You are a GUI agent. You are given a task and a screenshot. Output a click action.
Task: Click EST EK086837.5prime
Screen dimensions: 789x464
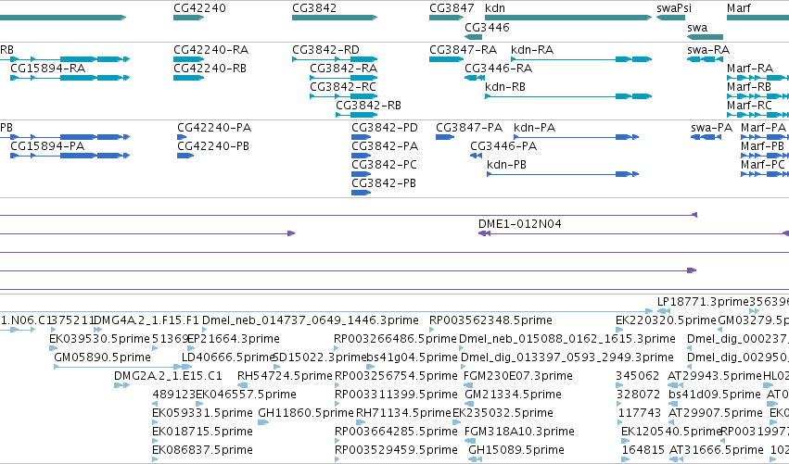tap(202, 450)
